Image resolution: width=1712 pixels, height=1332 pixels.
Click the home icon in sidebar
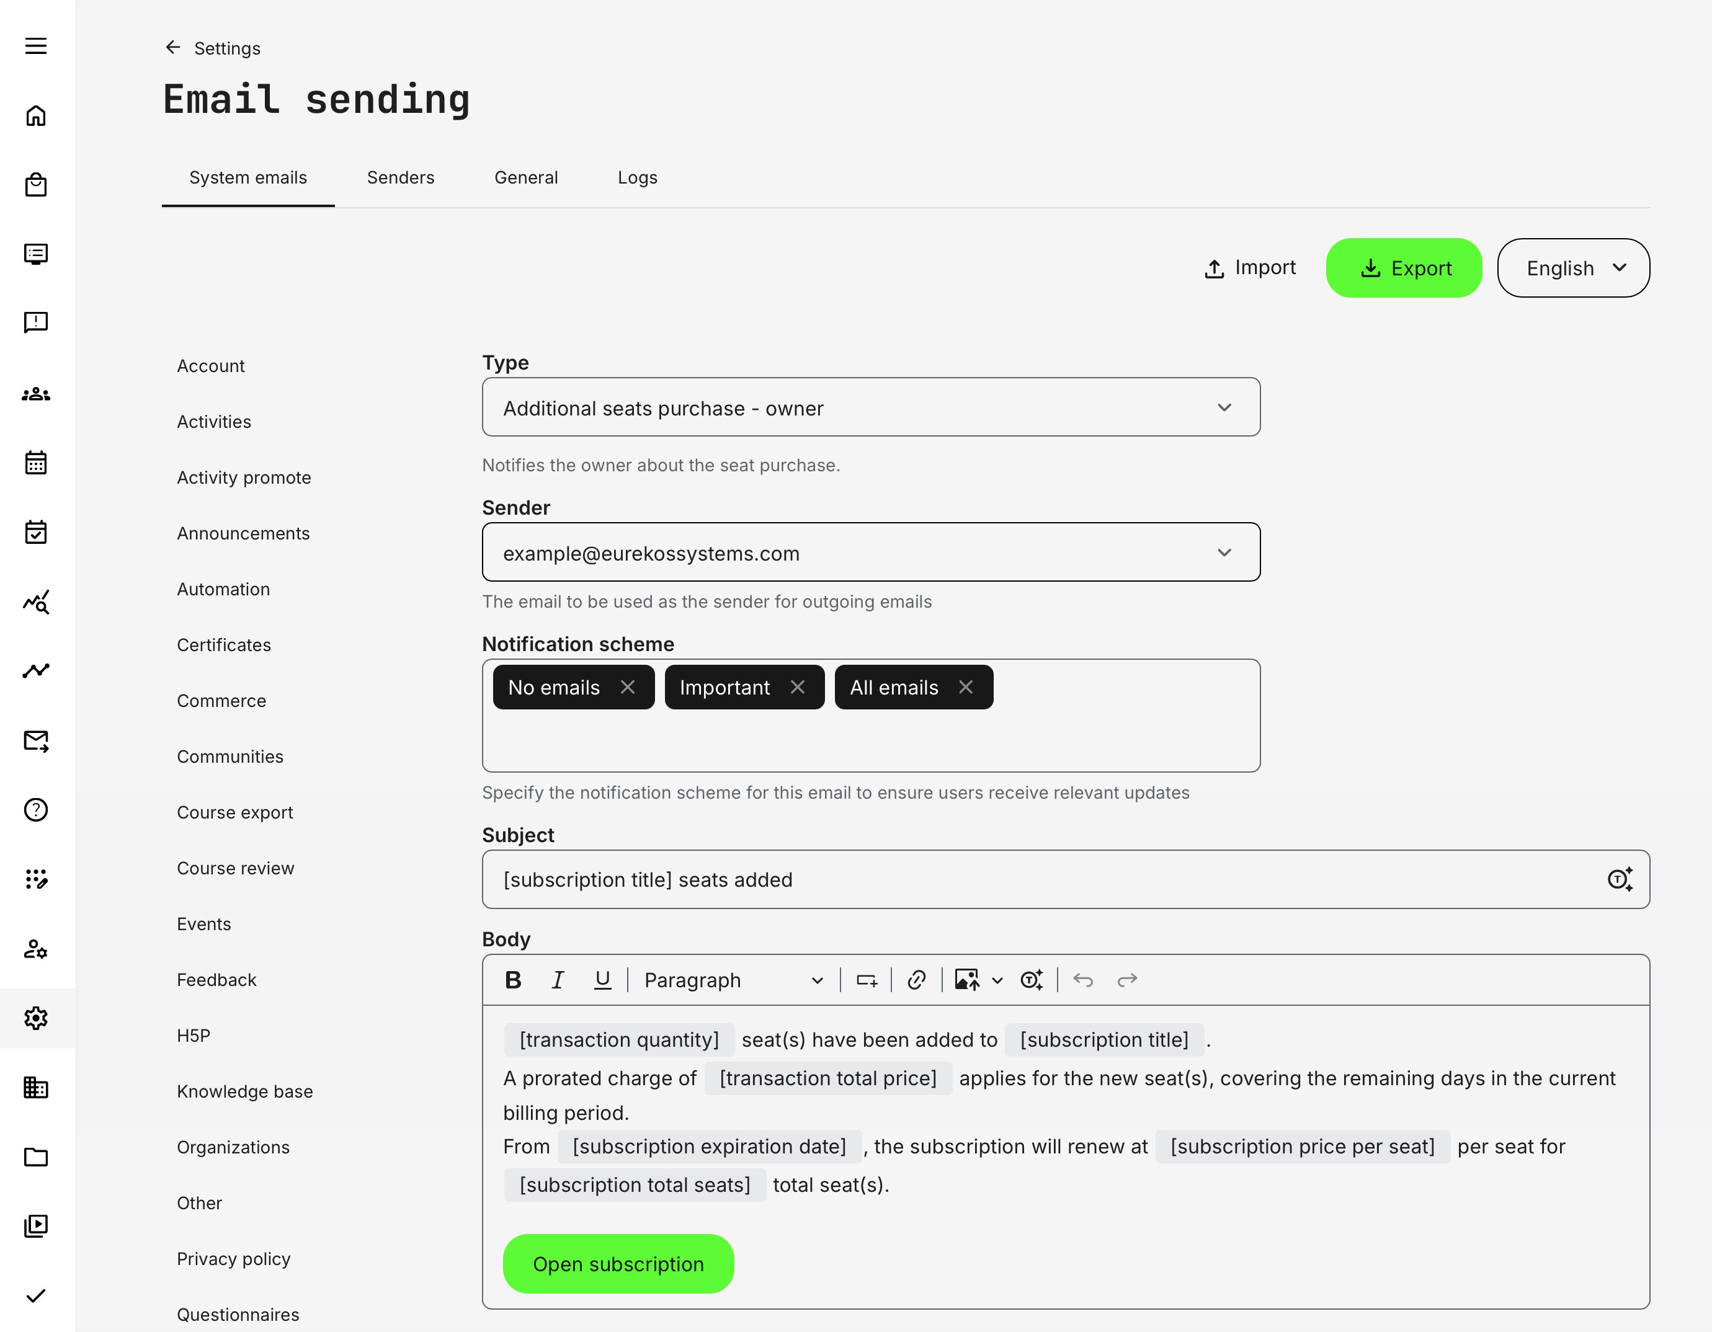tap(36, 116)
